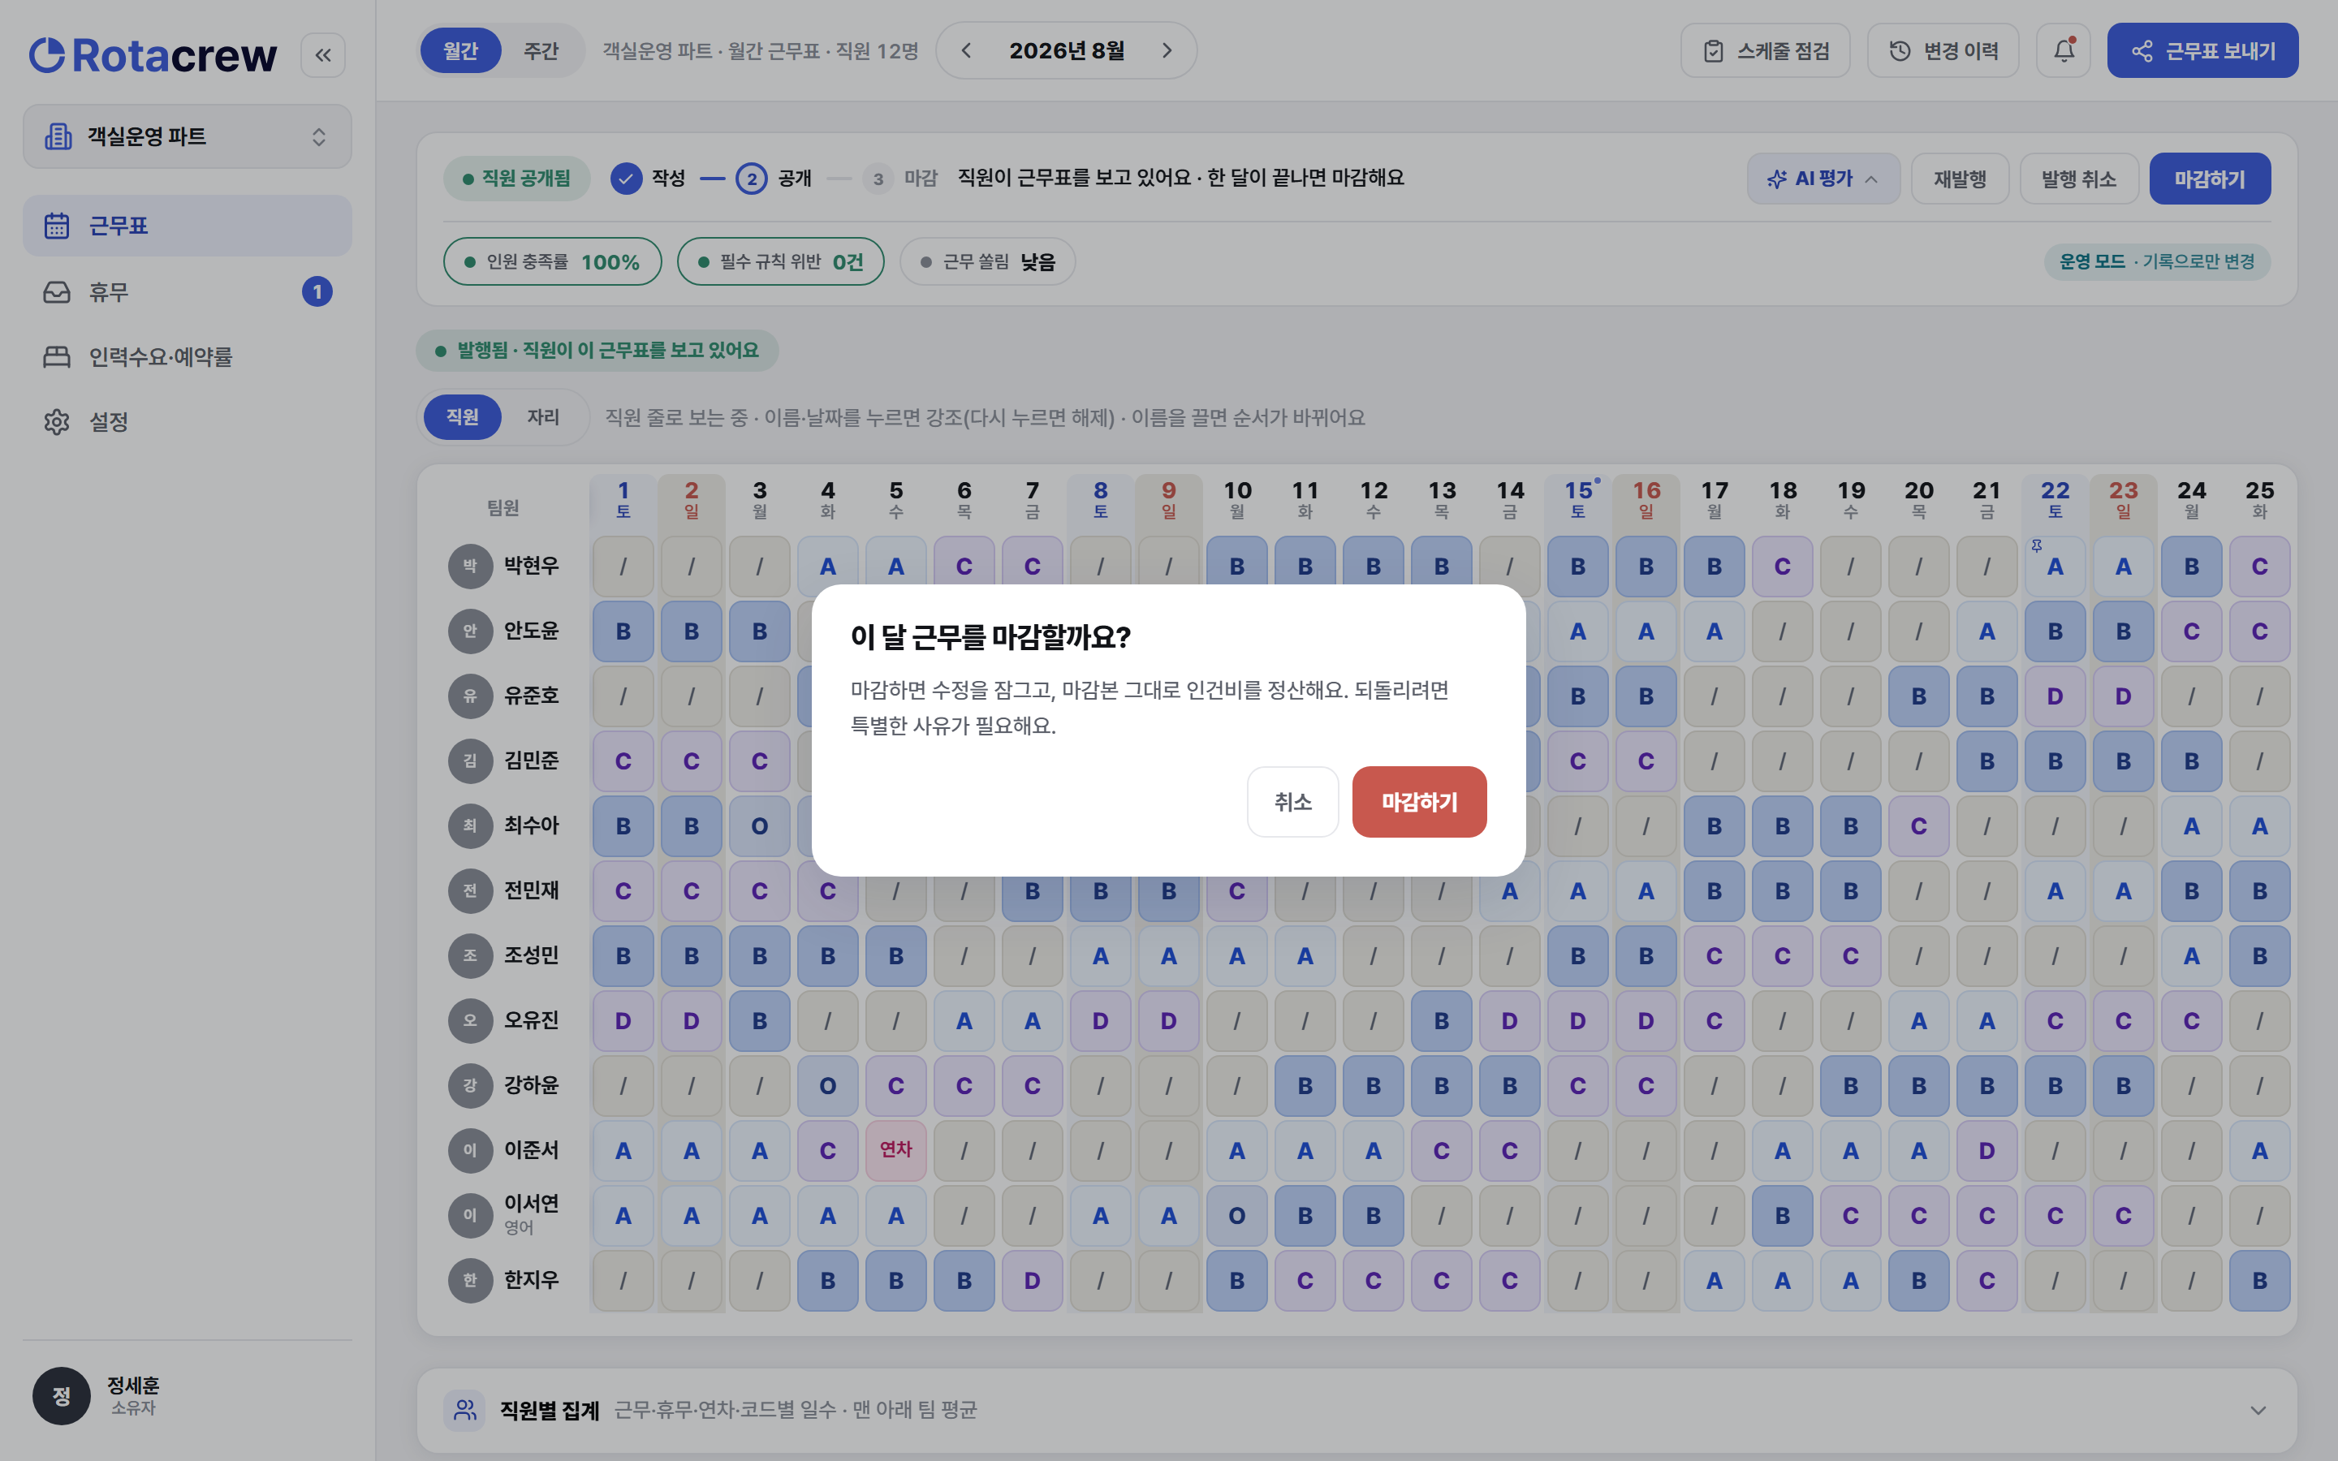Image resolution: width=2338 pixels, height=1461 pixels.
Task: Open 설정 in the sidebar
Action: pyautogui.click(x=188, y=421)
